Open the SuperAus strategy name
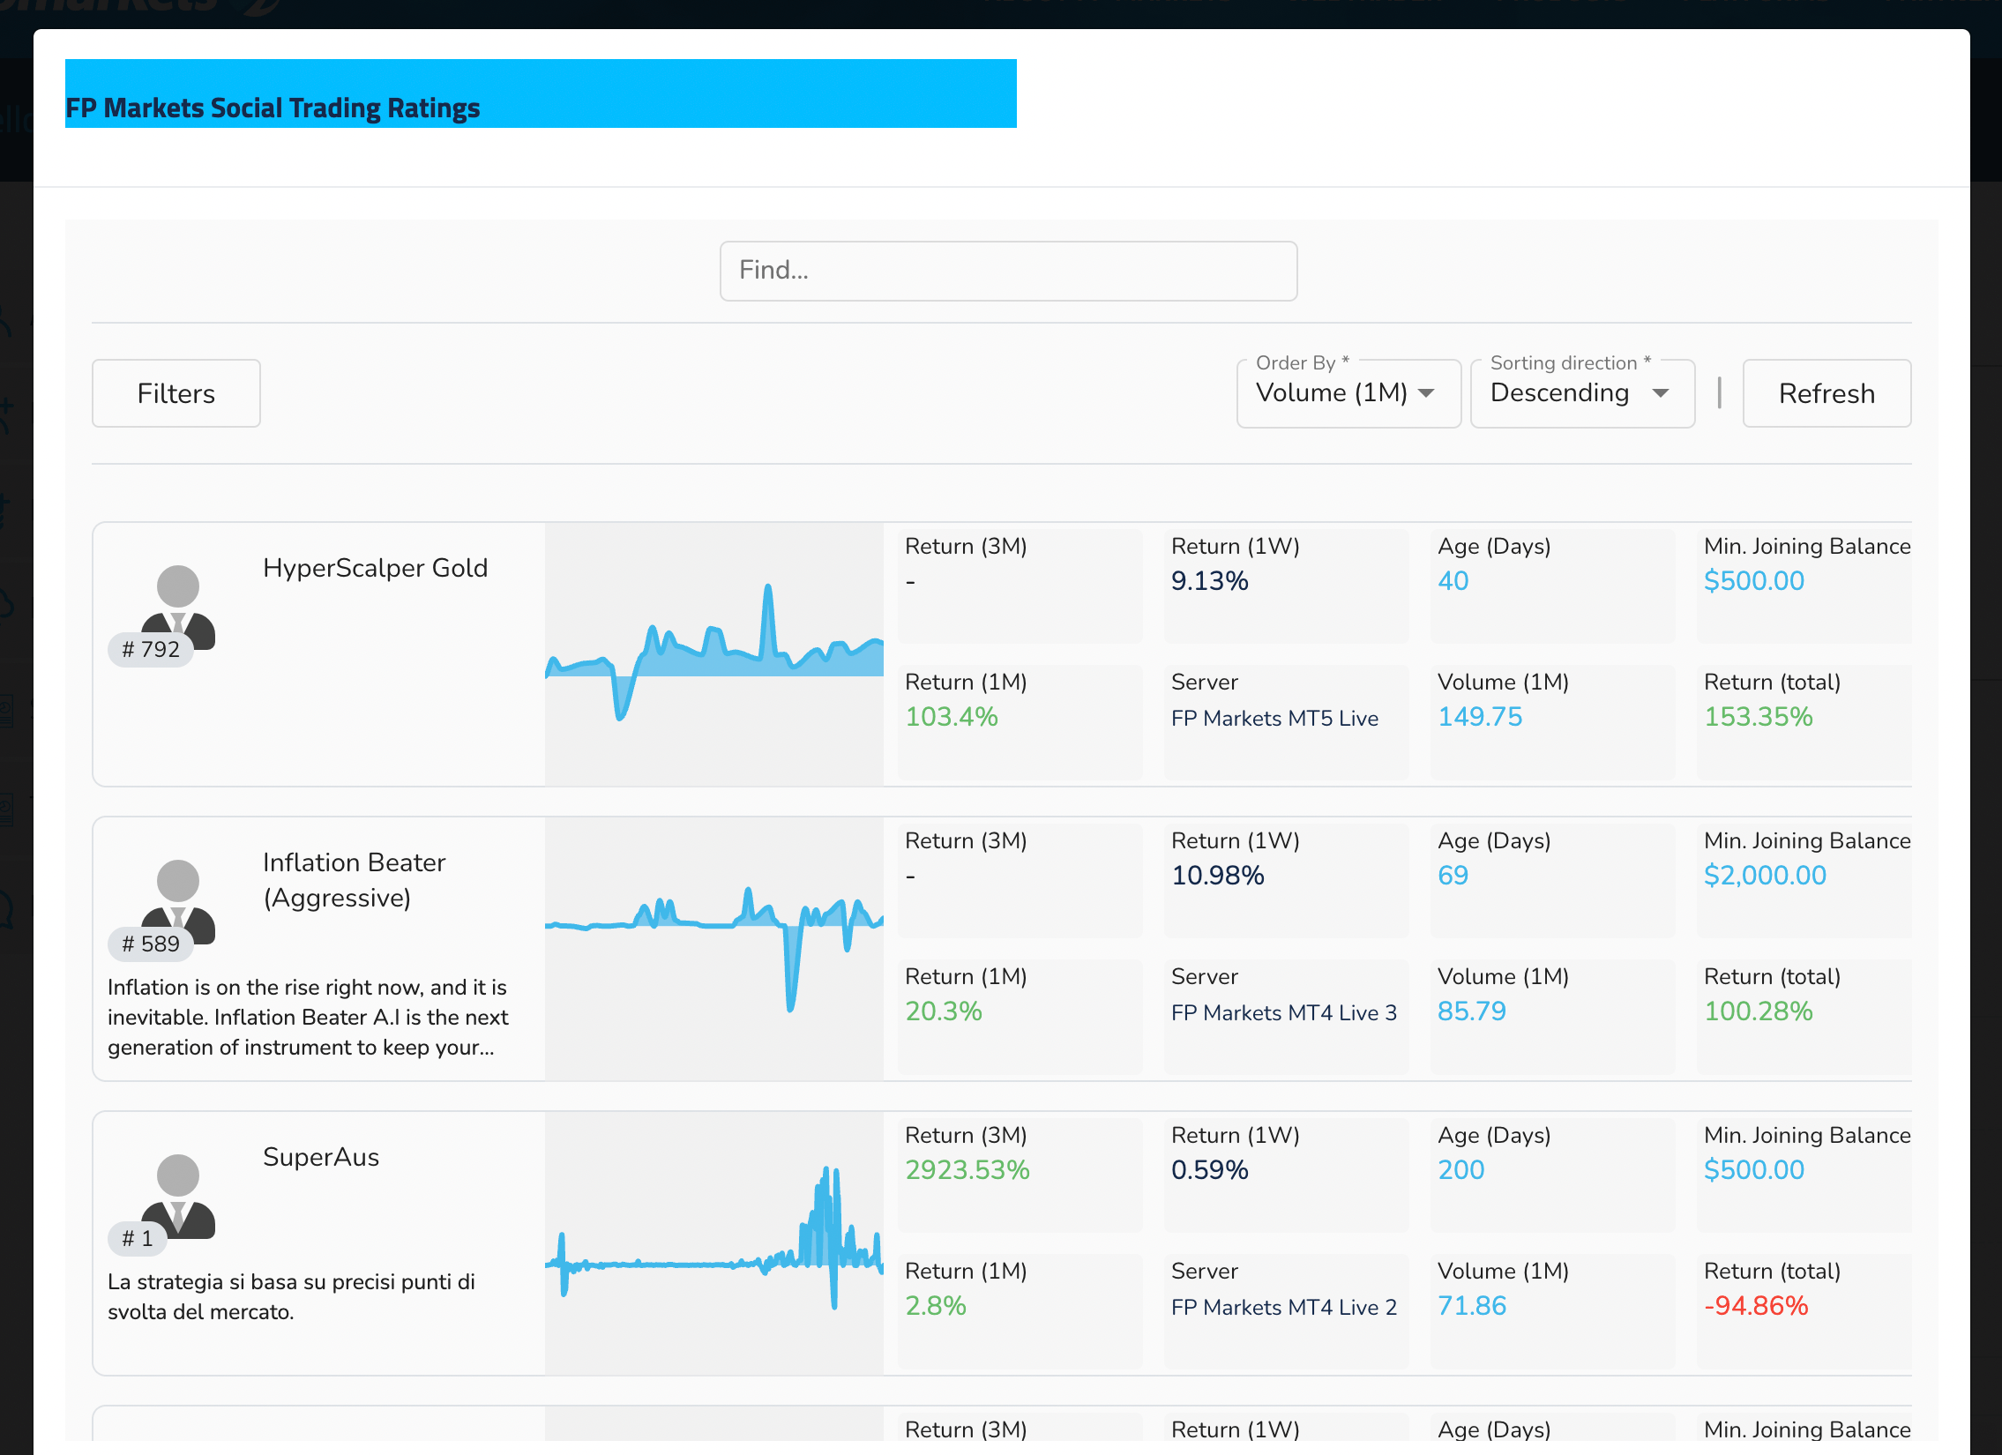This screenshot has width=2002, height=1455. pos(321,1157)
